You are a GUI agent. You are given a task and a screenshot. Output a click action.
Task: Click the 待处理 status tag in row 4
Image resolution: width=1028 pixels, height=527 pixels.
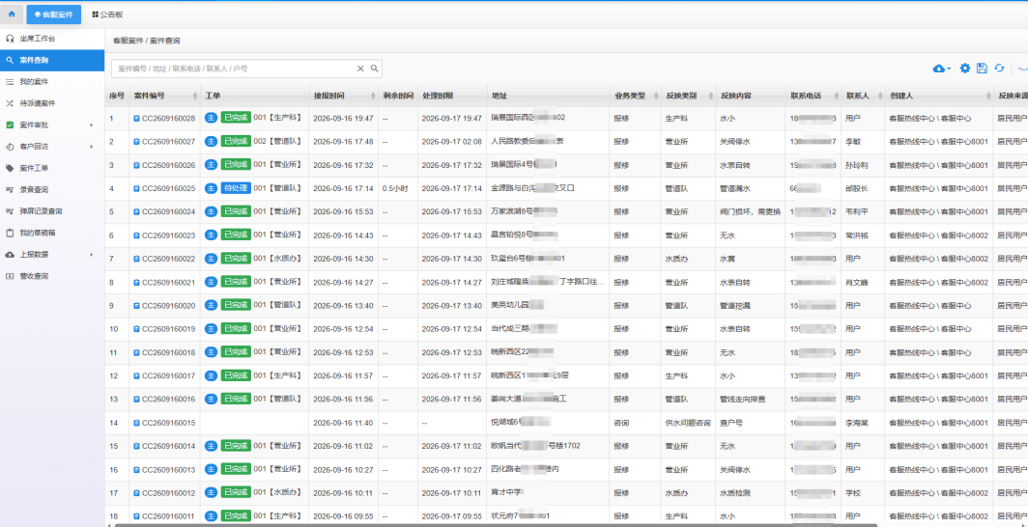236,188
